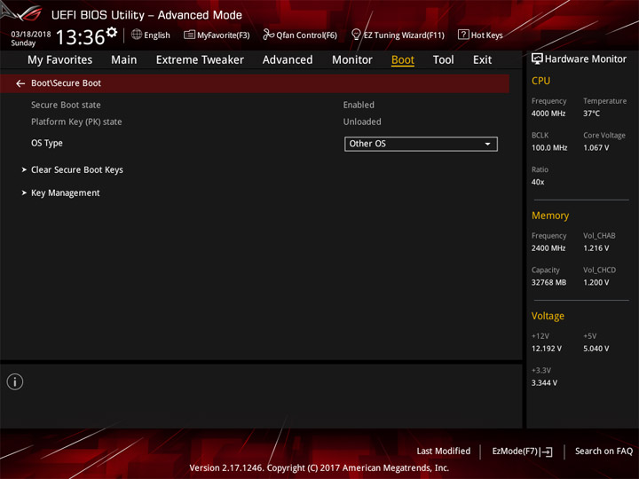
Task: Click the 1.067 V core voltage value
Action: (x=596, y=148)
